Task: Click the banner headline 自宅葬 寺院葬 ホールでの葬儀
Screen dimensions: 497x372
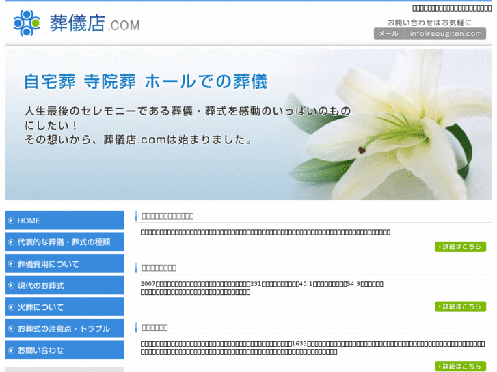Action: [146, 81]
